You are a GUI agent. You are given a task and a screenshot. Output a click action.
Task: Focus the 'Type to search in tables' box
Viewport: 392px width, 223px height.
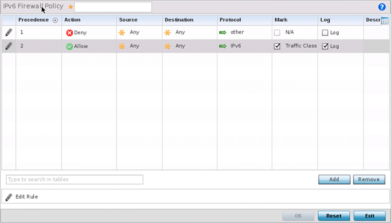pos(74,180)
